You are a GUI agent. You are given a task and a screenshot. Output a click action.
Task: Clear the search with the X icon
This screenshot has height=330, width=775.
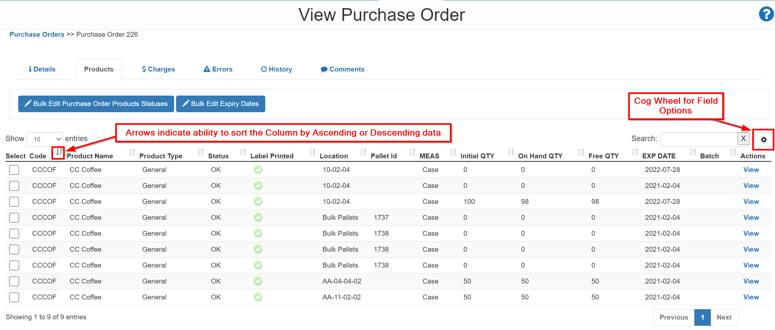point(743,139)
